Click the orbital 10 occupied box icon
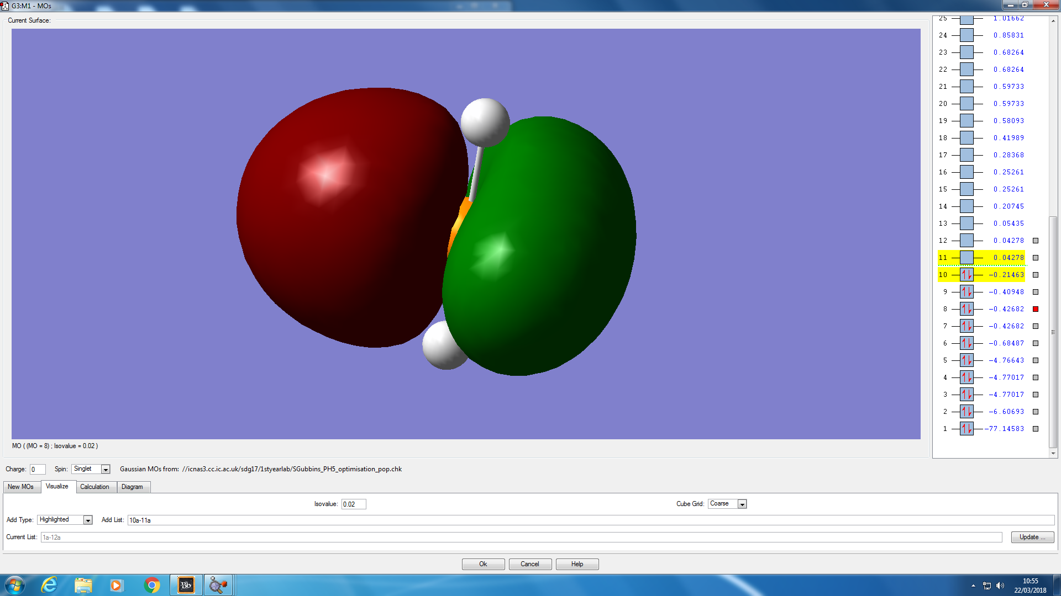1061x596 pixels. click(x=967, y=275)
